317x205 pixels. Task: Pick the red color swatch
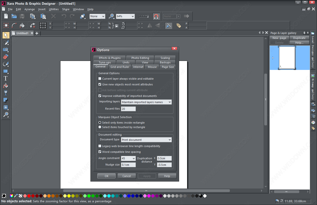[29, 196]
